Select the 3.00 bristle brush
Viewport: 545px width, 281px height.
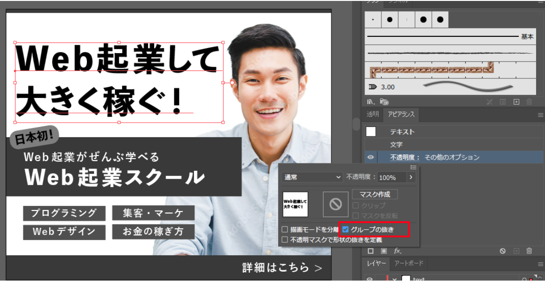451,87
